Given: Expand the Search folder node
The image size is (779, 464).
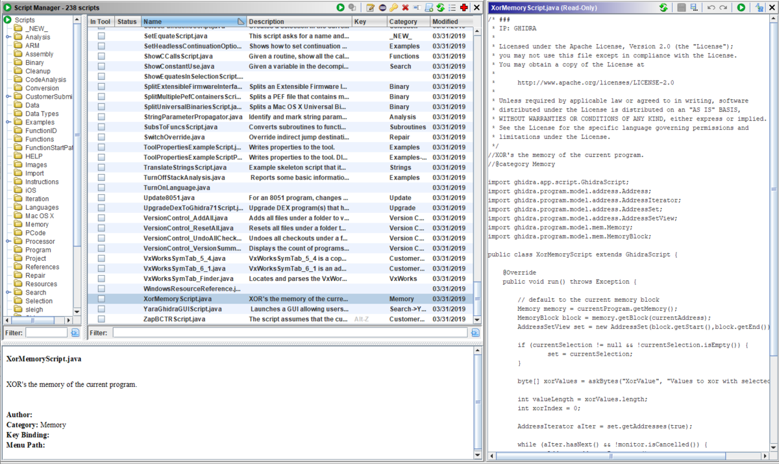Looking at the screenshot, I should [8, 293].
